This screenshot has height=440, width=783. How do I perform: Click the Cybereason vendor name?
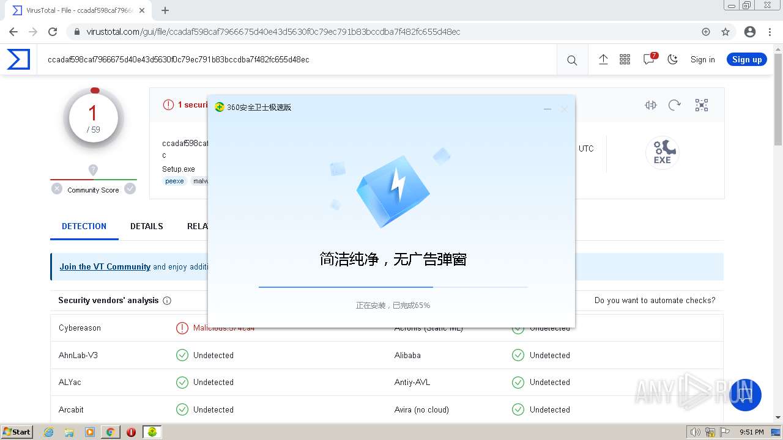click(x=80, y=328)
